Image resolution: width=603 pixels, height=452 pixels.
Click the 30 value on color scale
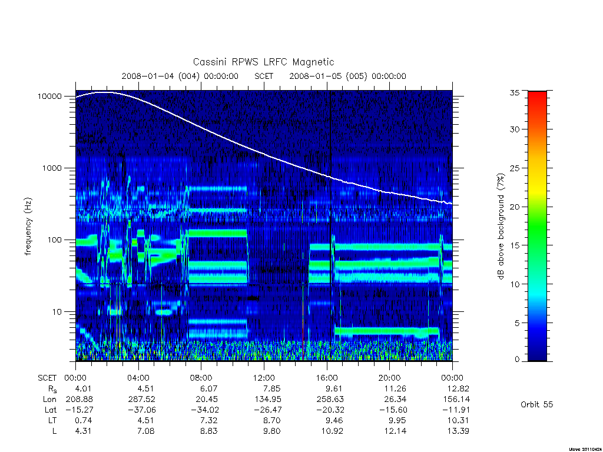[514, 129]
